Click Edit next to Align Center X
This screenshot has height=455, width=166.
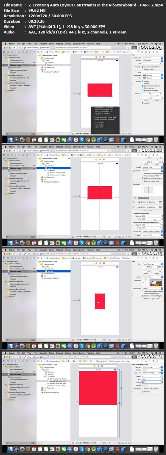tap(160, 202)
